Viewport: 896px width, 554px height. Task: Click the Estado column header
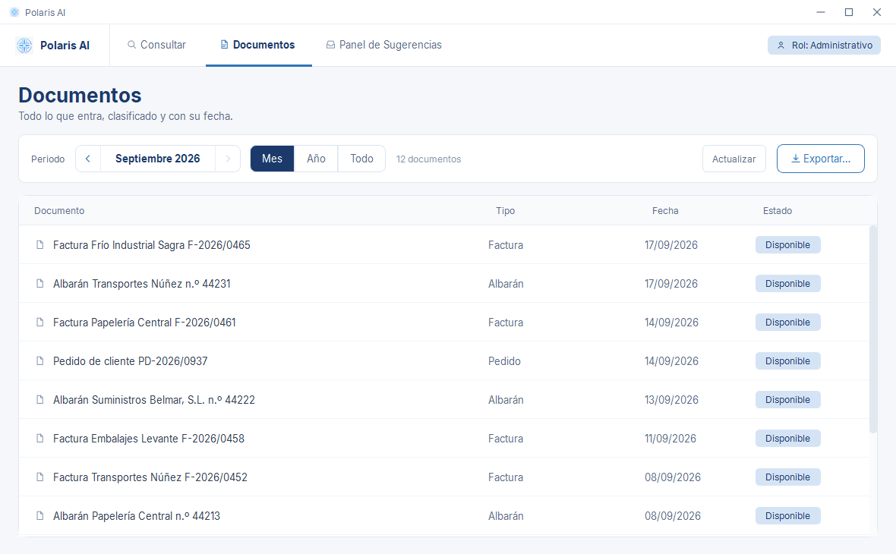[777, 211]
